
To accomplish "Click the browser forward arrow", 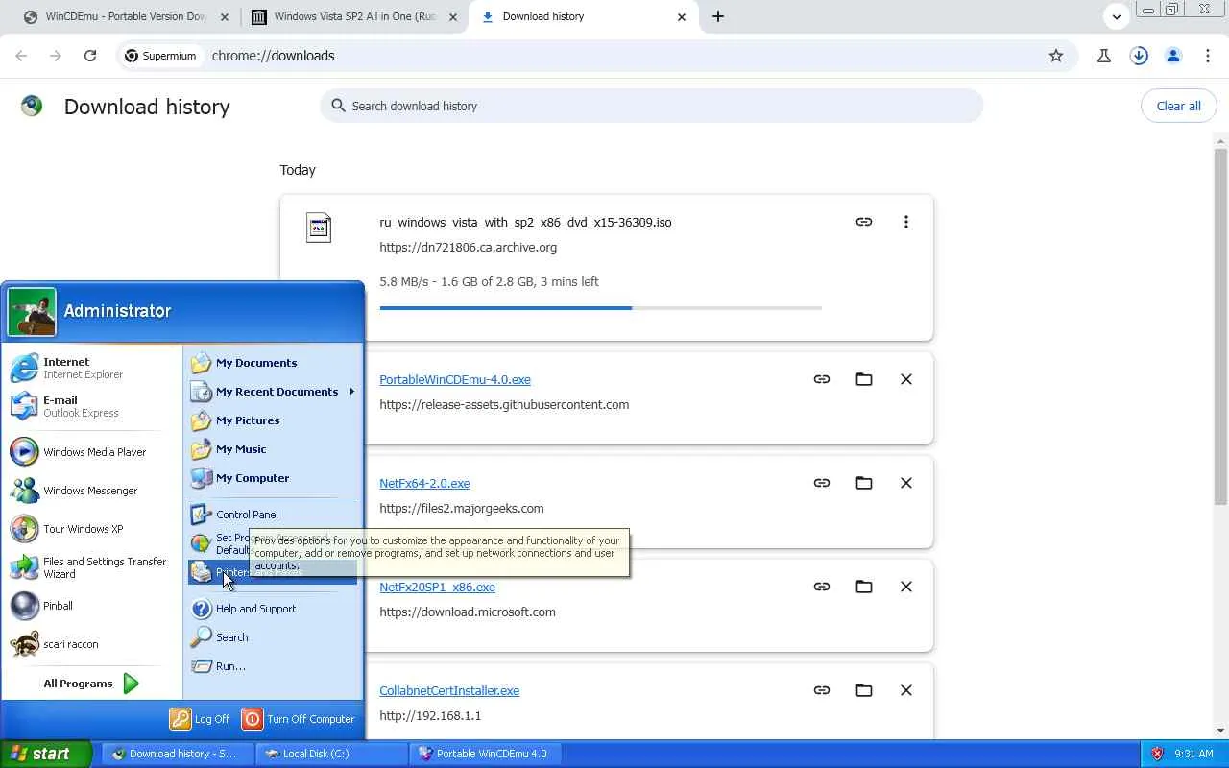I will (x=56, y=56).
